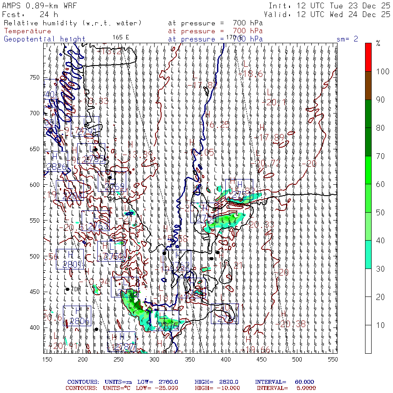Click the white 20–30% legend segment
Screen dimensions: 393x393
[x=368, y=283]
